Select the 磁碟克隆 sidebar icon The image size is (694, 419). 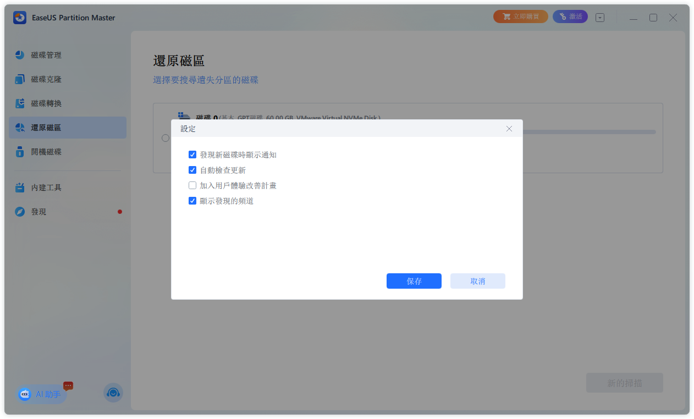pyautogui.click(x=20, y=79)
